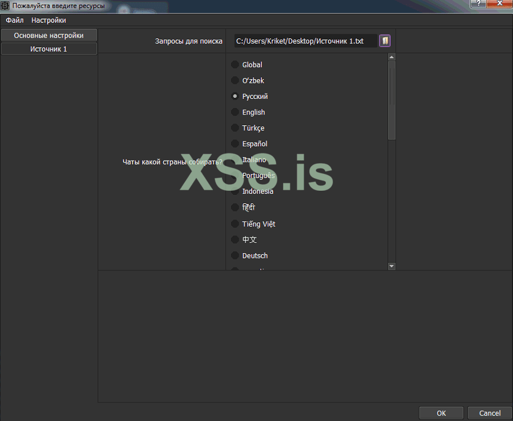
Task: Click the file browse icon next to path
Action: click(385, 41)
